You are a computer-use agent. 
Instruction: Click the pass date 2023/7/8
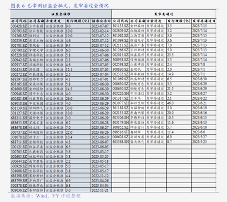click(198, 65)
